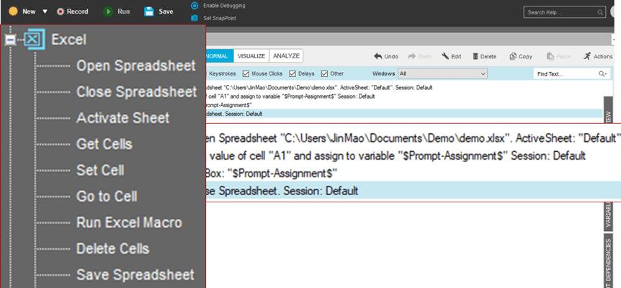Click the New task button
The height and width of the screenshot is (288, 621).
click(x=22, y=12)
